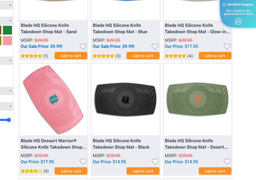The image size is (256, 180).
Task: Add the Sand shop mat to cart
Action: [x=71, y=56]
